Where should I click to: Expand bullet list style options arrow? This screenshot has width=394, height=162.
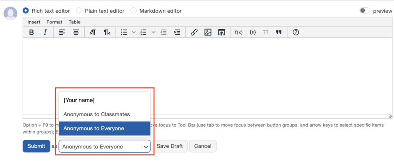tap(134, 32)
